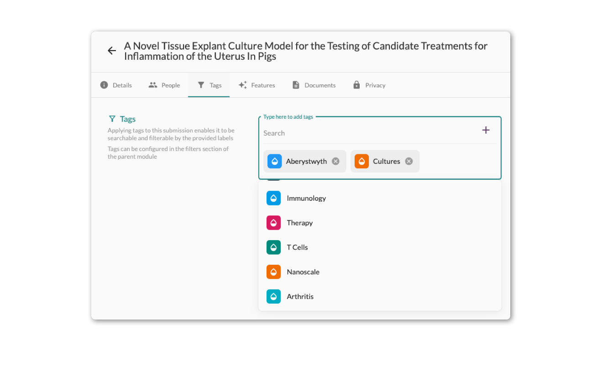Click the back arrow icon
Screen dimensions: 602x367
[x=112, y=51]
